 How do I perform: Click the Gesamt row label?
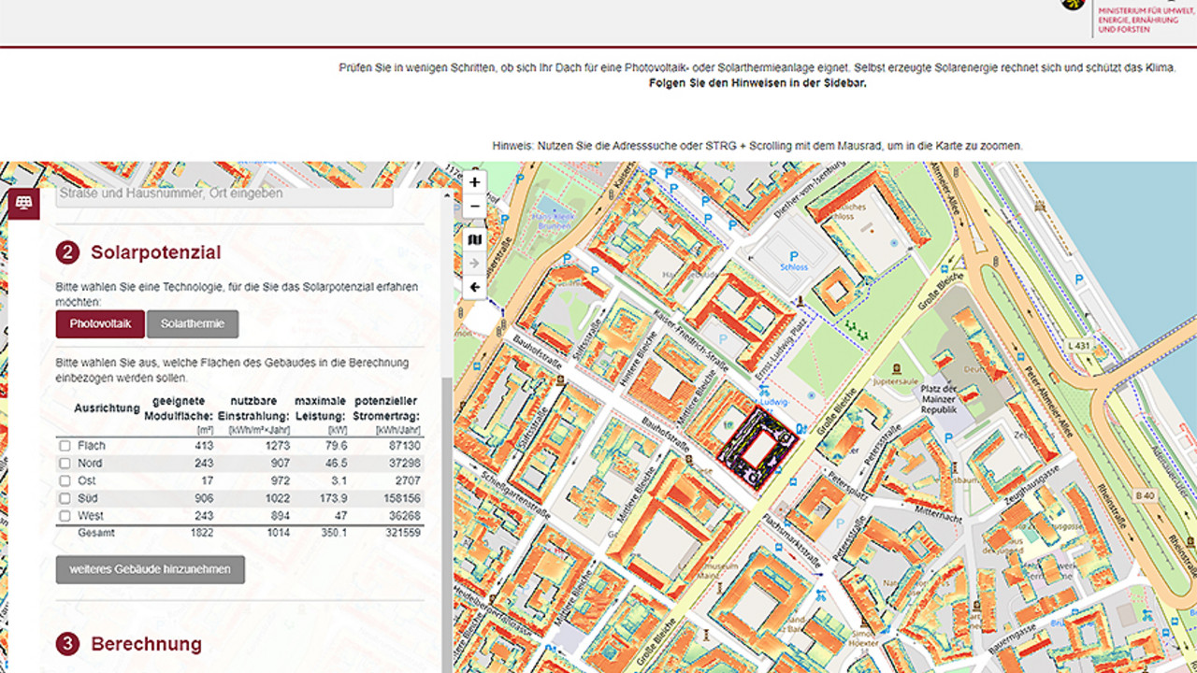coord(96,533)
